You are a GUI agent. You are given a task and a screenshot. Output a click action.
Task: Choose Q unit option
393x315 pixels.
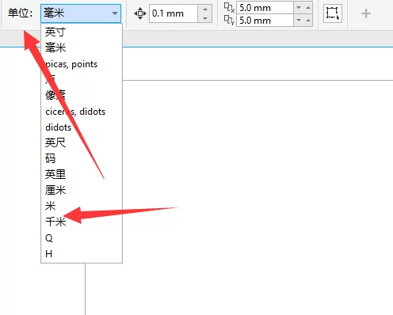coord(82,238)
